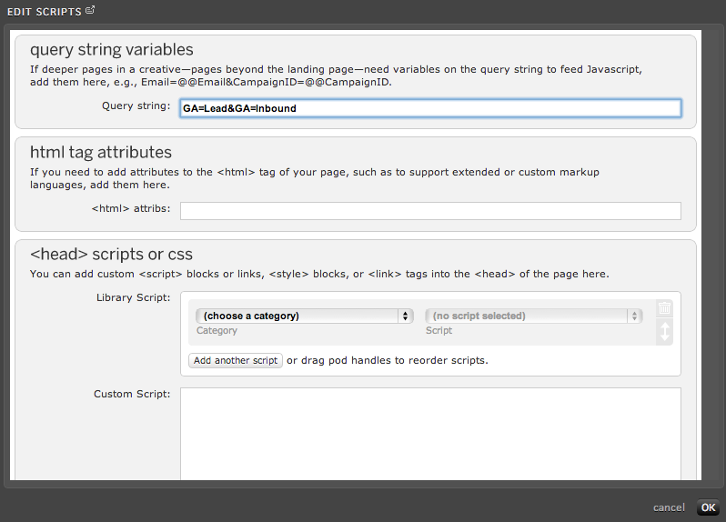Image resolution: width=726 pixels, height=522 pixels.
Task: Confirm changes with the OK button
Action: point(708,507)
